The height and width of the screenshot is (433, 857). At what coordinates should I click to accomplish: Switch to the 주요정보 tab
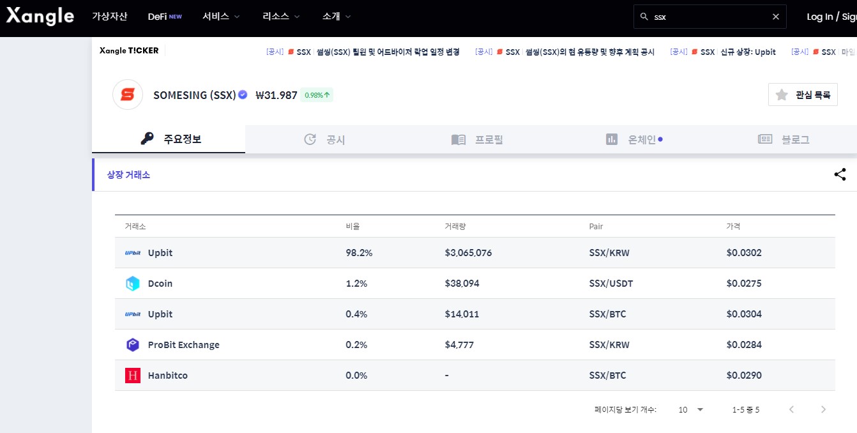coord(169,139)
